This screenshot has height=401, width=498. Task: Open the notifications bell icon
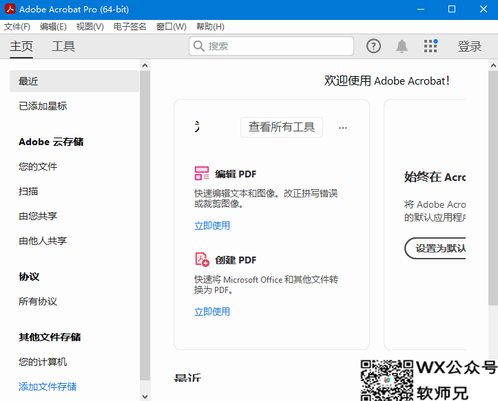pyautogui.click(x=402, y=46)
